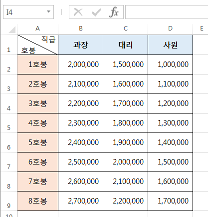Click 대리 5호봉 value 1,900,000

tap(126, 142)
